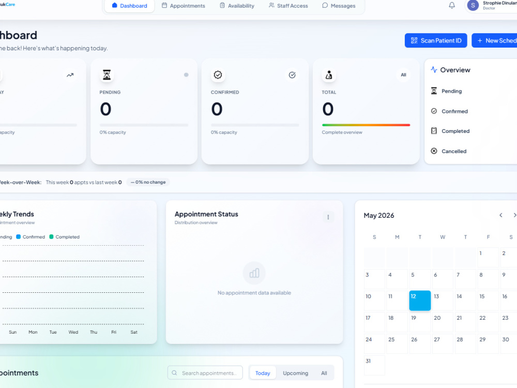Click the May 2026 calendar heading
Viewport: 517px width, 388px height.
pyautogui.click(x=379, y=215)
